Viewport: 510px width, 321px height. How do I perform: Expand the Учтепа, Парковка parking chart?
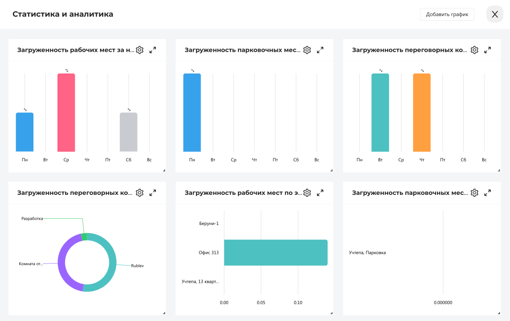[487, 193]
